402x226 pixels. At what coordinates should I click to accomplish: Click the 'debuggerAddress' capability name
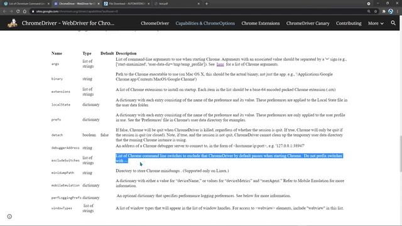(x=65, y=148)
